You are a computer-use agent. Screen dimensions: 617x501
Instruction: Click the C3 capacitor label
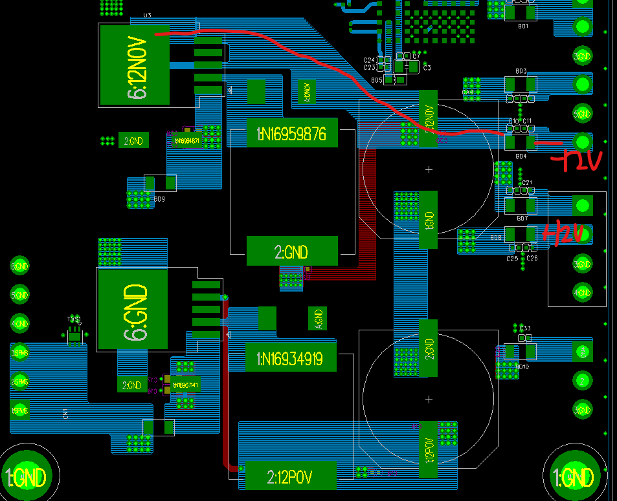point(427,68)
